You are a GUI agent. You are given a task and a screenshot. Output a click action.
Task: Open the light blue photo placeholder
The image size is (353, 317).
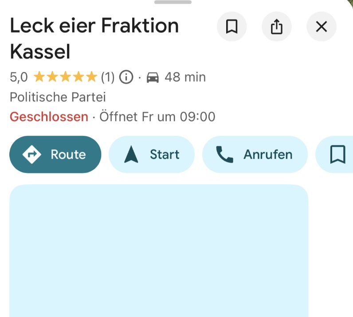pyautogui.click(x=159, y=250)
